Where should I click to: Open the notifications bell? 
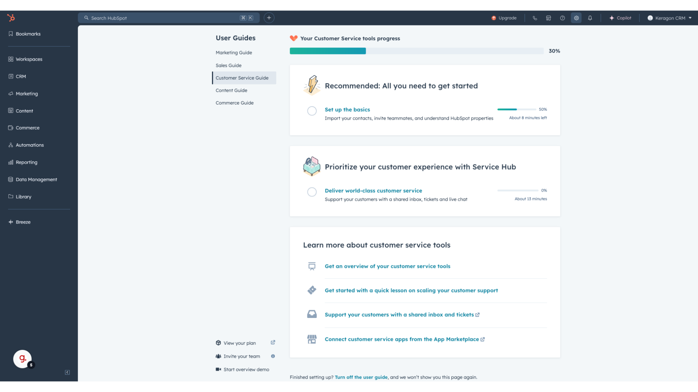(x=590, y=18)
